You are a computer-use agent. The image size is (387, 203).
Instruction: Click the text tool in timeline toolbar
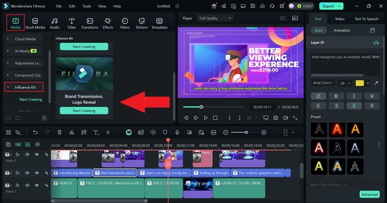(96, 132)
